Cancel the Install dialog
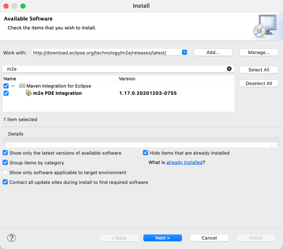Image resolution: width=283 pixels, height=249 pixels. pos(209,238)
